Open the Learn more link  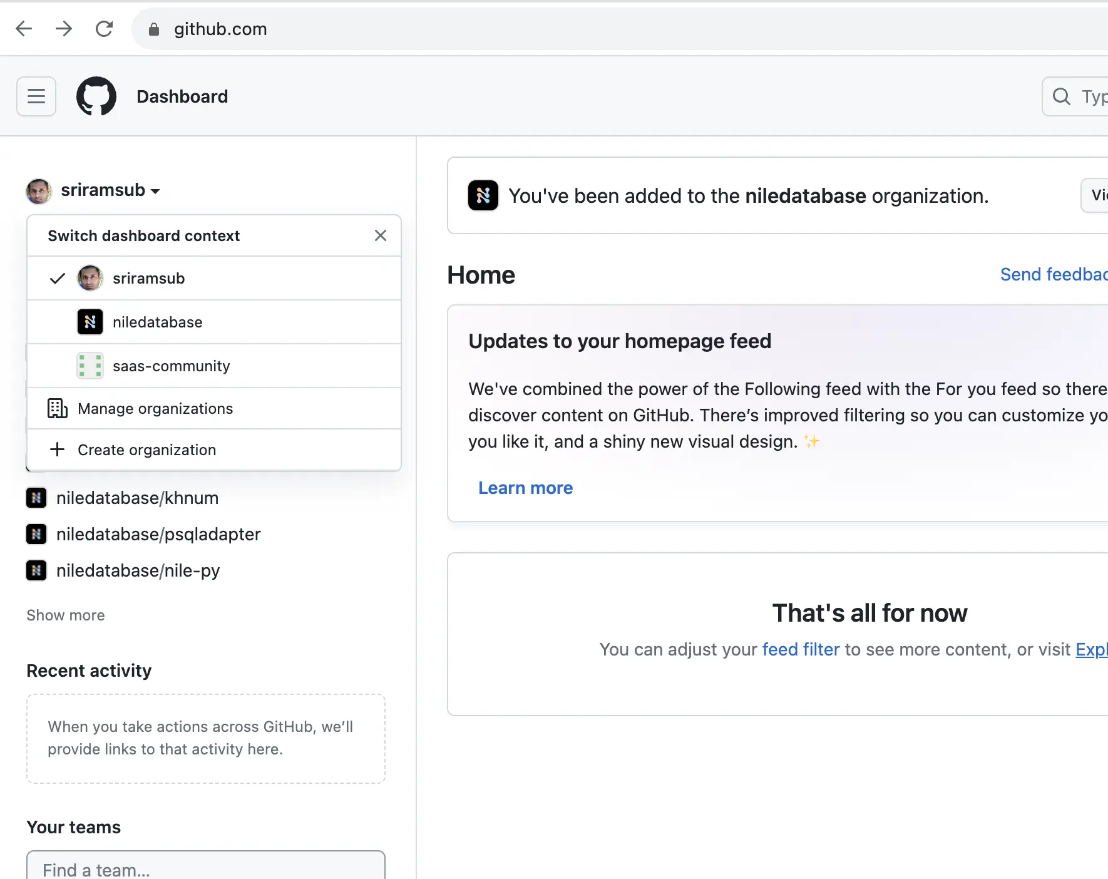525,488
